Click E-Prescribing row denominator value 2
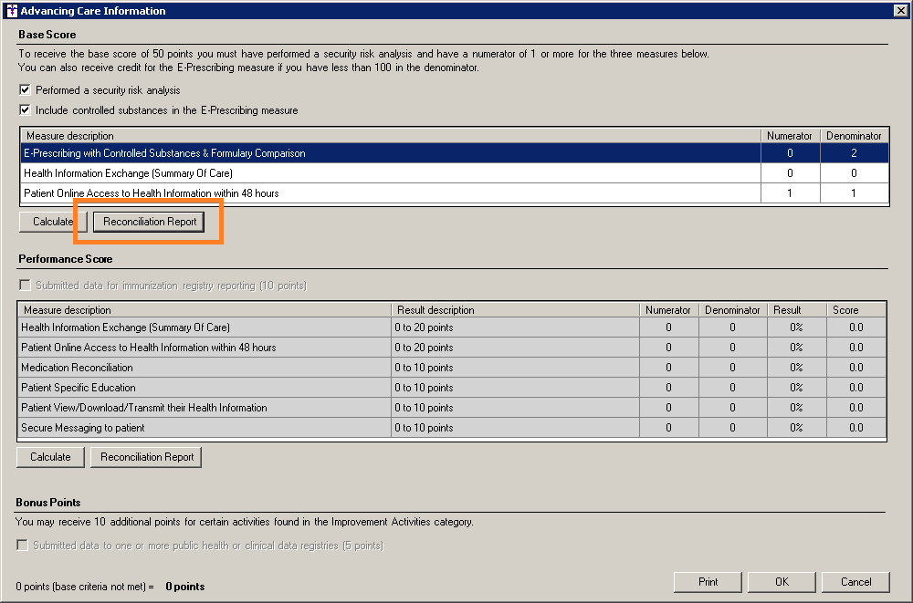This screenshot has height=603, width=913. coord(855,153)
